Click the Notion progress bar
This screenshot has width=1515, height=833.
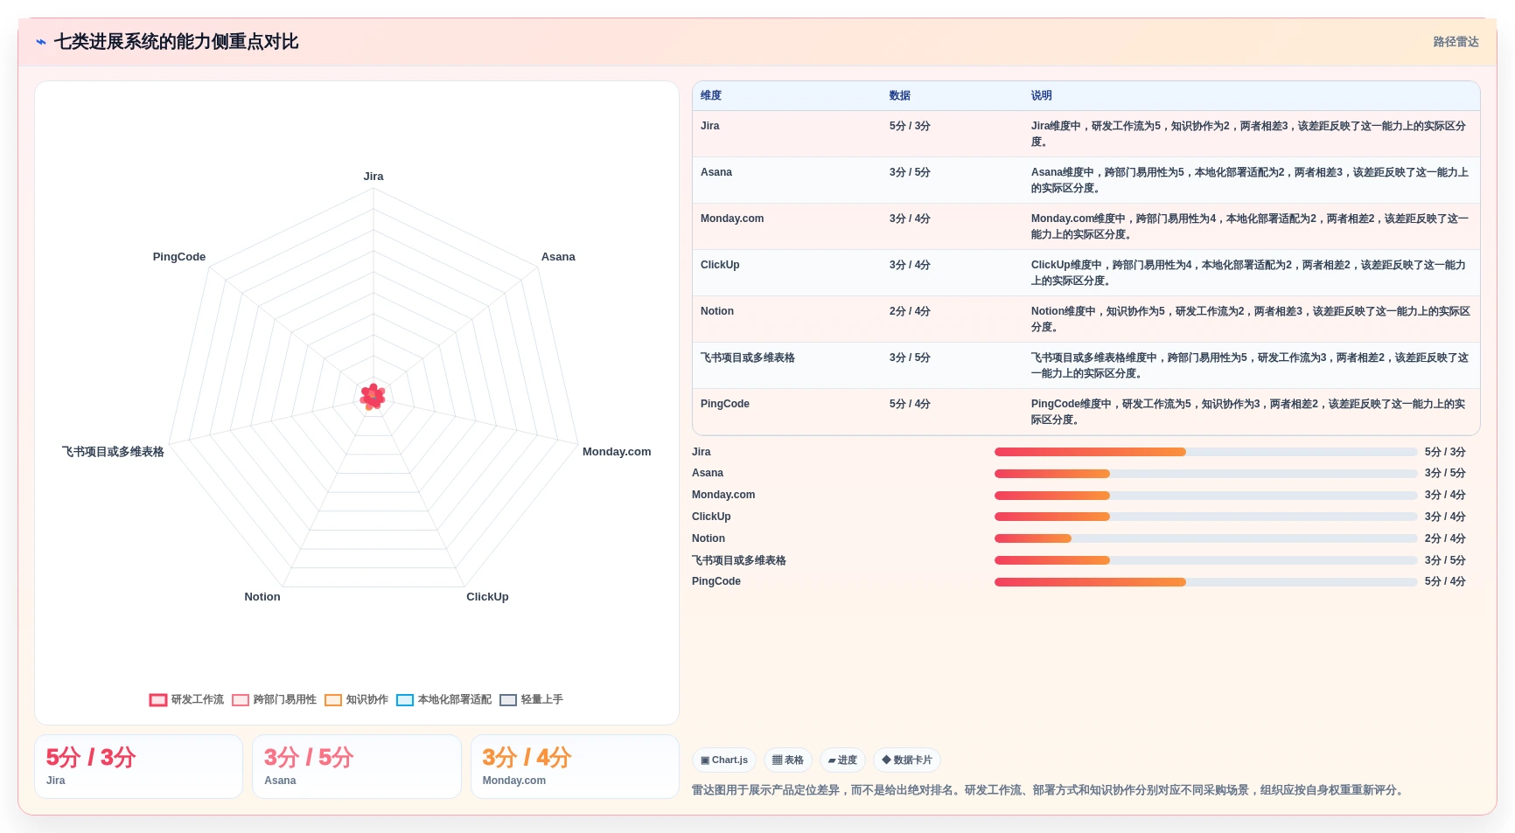coord(1205,538)
